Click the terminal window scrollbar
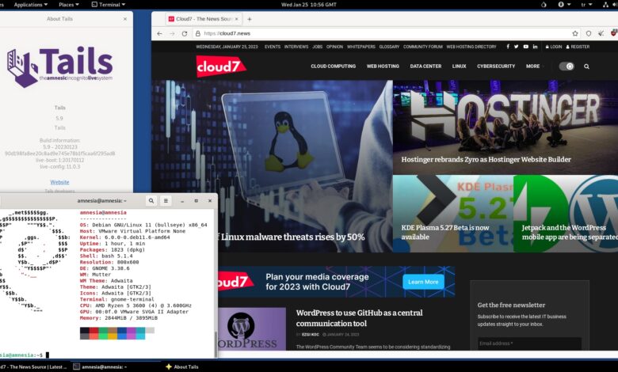The width and height of the screenshot is (618, 372). (216, 344)
